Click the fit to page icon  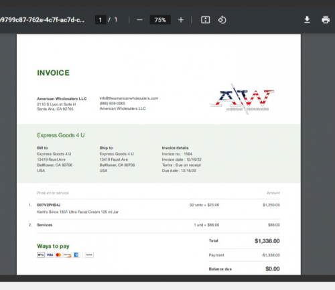205,20
